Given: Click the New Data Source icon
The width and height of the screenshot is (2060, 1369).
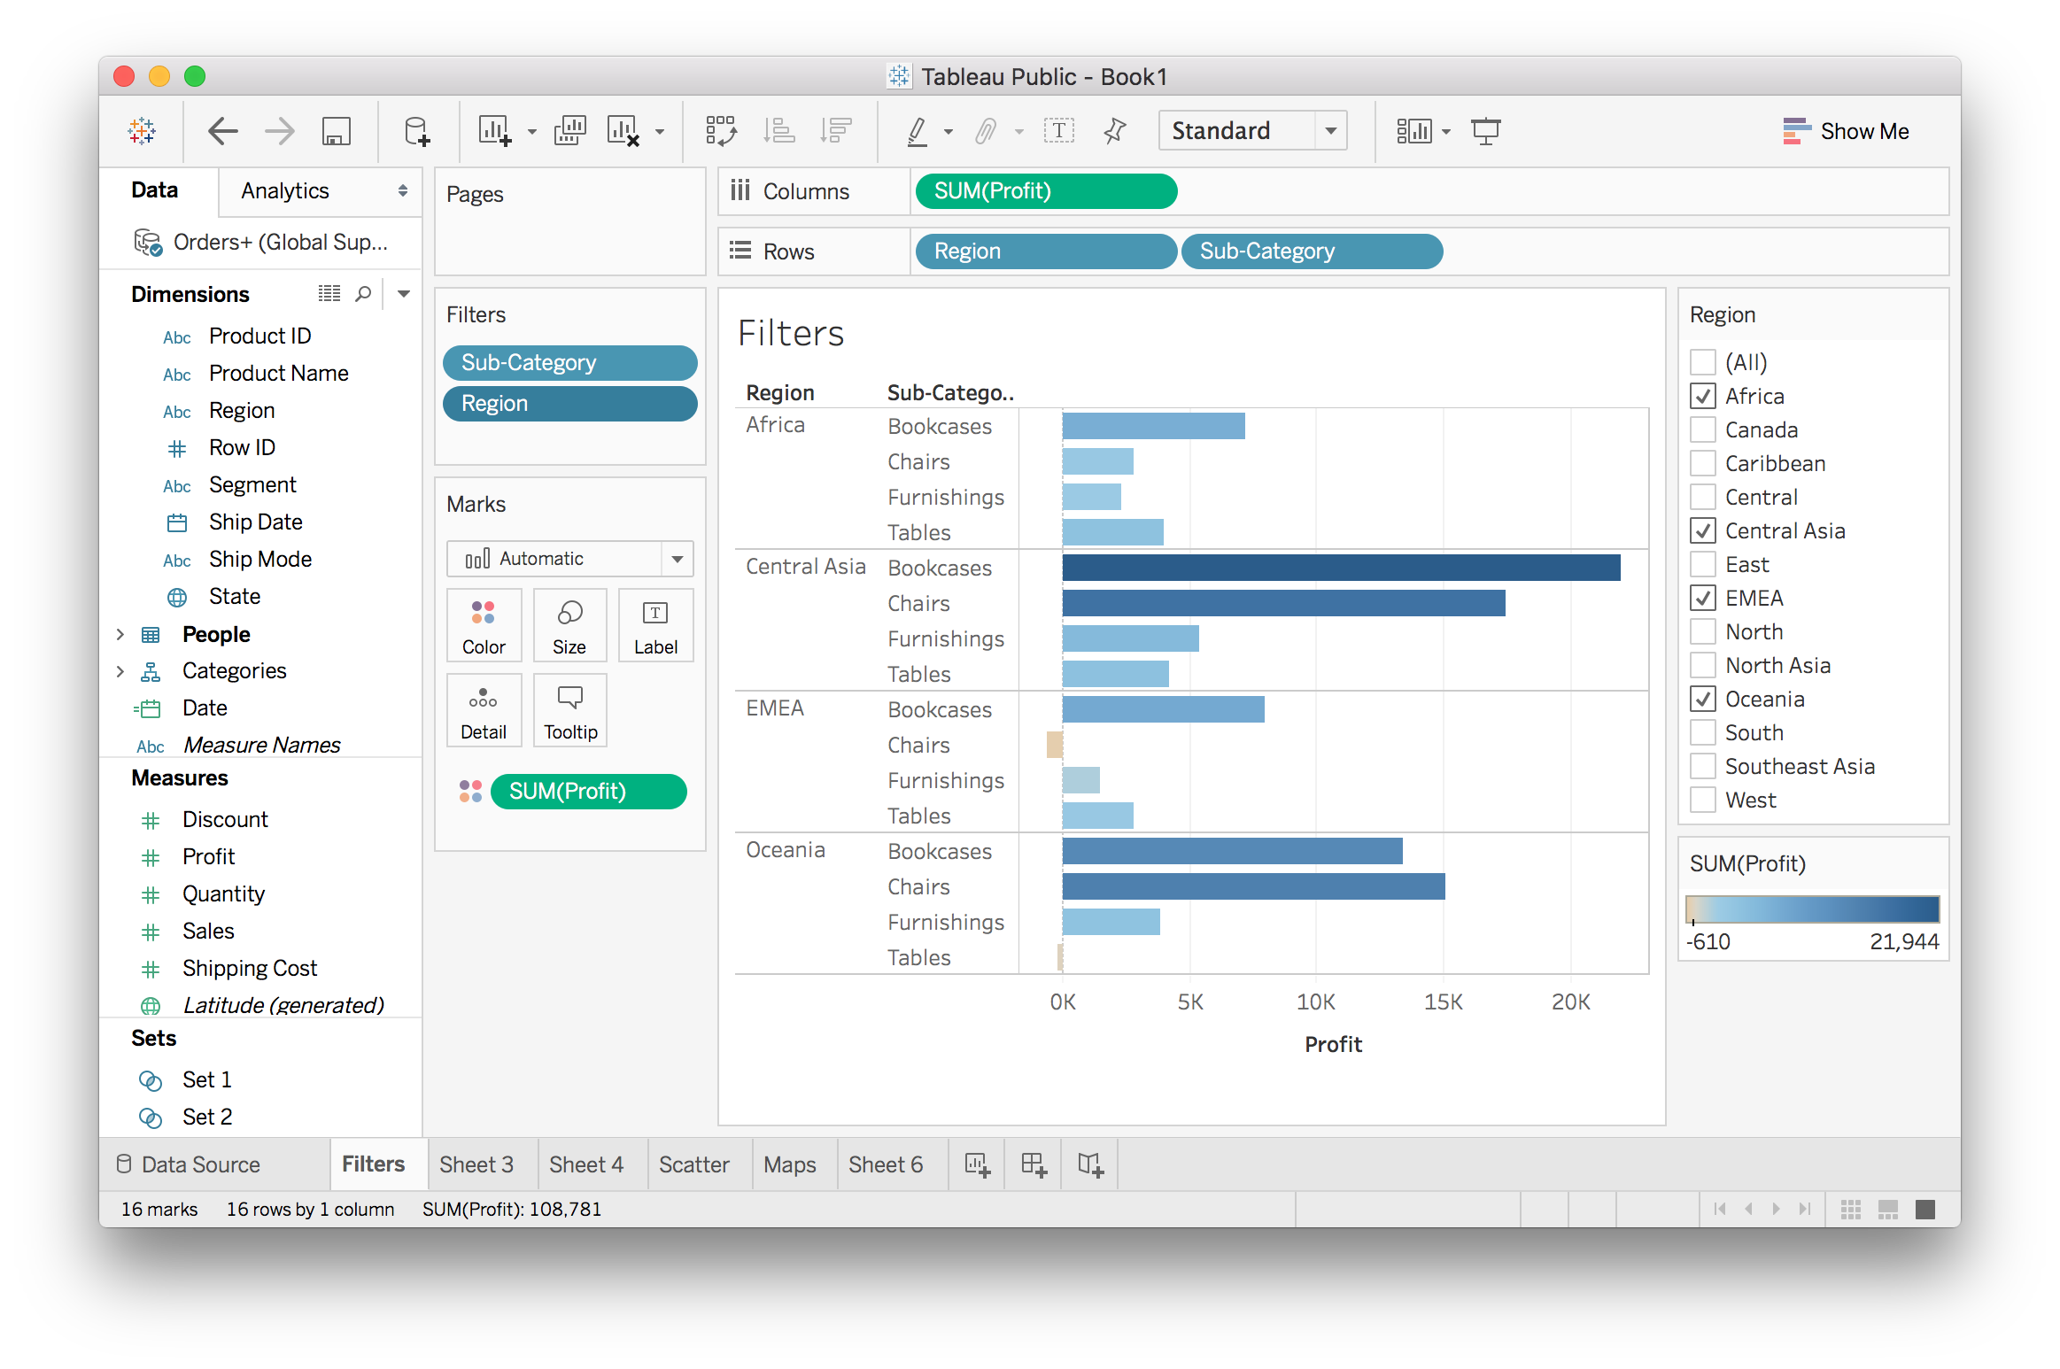Looking at the screenshot, I should [416, 131].
